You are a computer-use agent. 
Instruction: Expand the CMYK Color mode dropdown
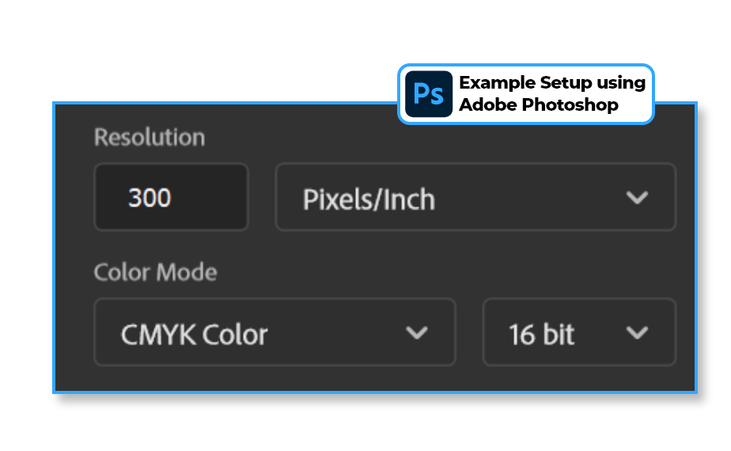pyautogui.click(x=275, y=332)
